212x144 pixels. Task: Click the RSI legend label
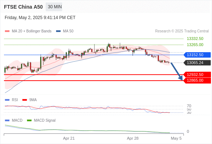tap(15, 100)
